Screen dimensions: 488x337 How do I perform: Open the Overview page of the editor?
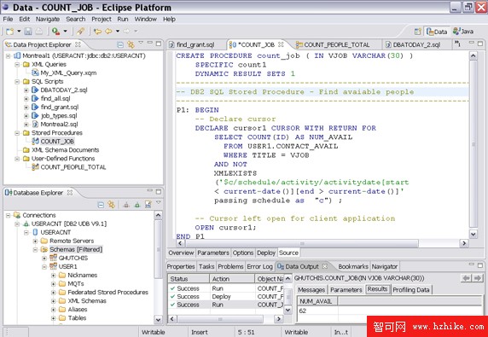181,253
